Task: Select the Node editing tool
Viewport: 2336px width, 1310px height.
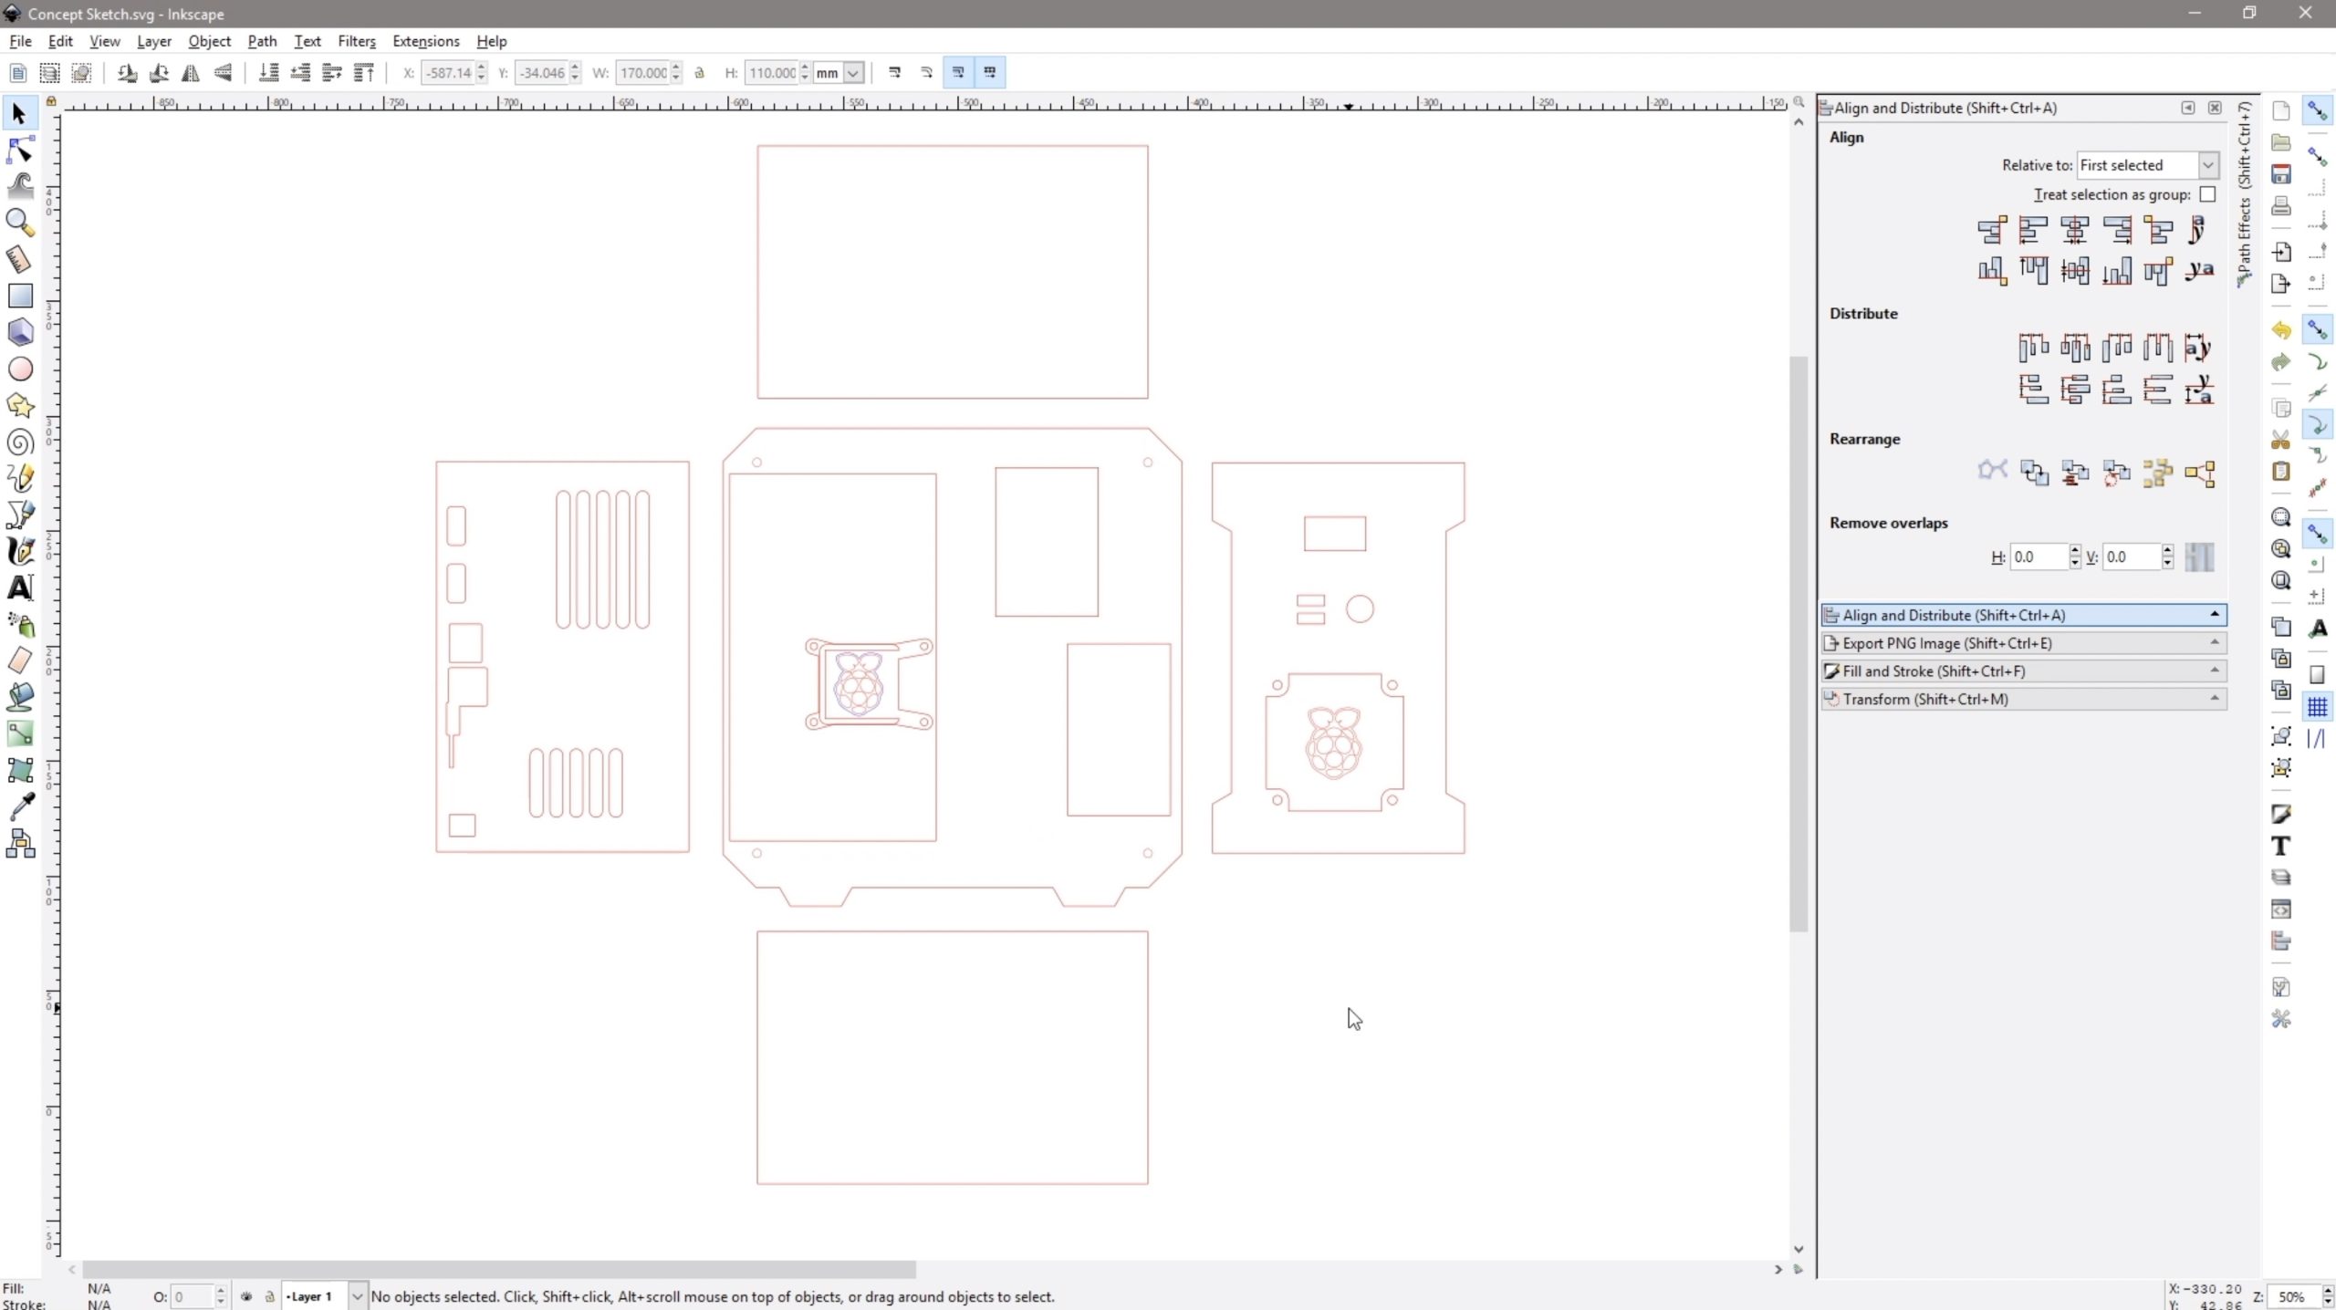Action: click(20, 149)
